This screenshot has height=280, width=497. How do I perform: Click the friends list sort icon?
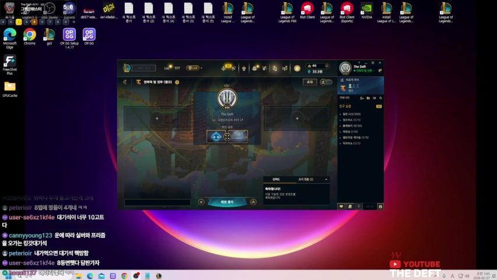pyautogui.click(x=374, y=98)
